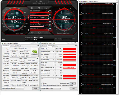Select Afterburner profile slot 5
The image size is (119, 95).
click(71, 39)
